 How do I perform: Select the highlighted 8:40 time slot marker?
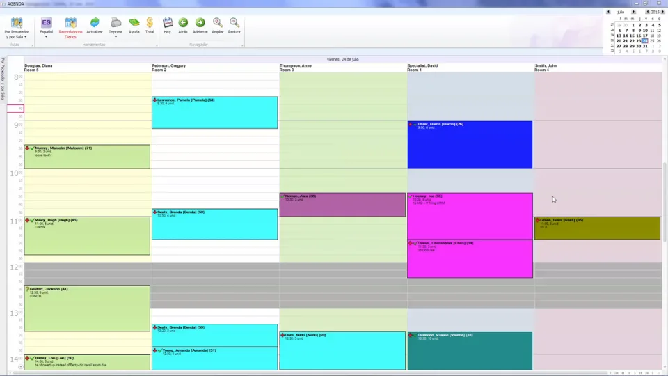15,109
